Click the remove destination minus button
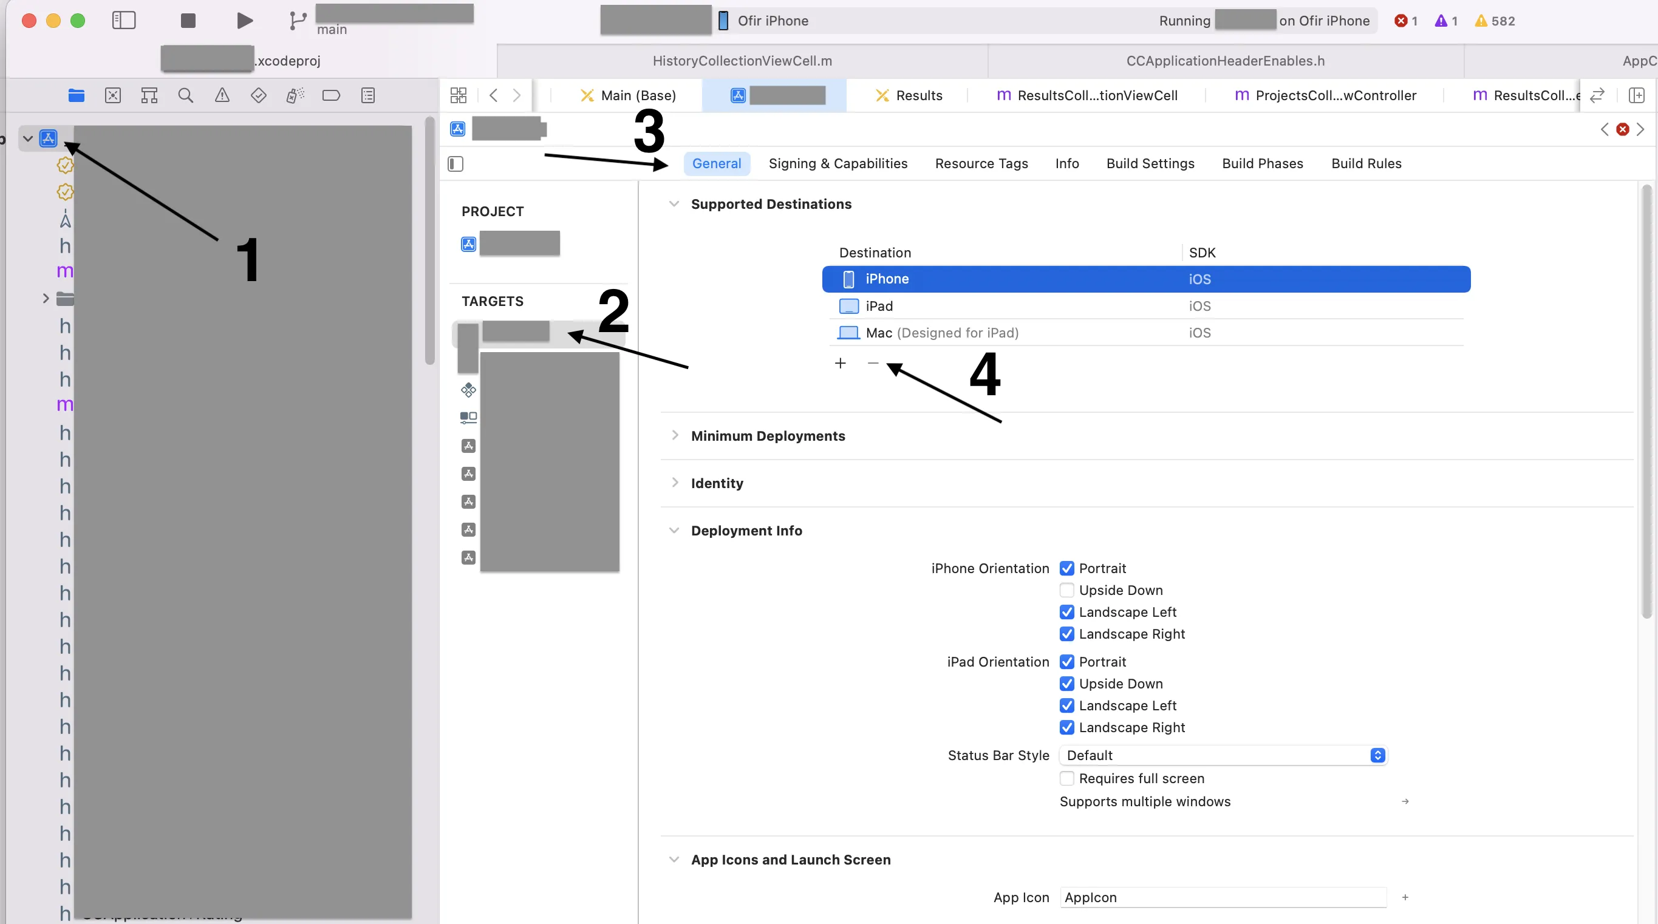 (x=873, y=364)
